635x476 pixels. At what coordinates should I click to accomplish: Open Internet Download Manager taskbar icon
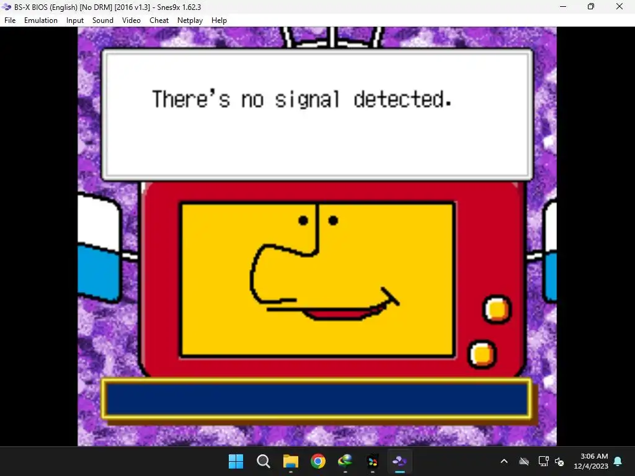coord(345,461)
